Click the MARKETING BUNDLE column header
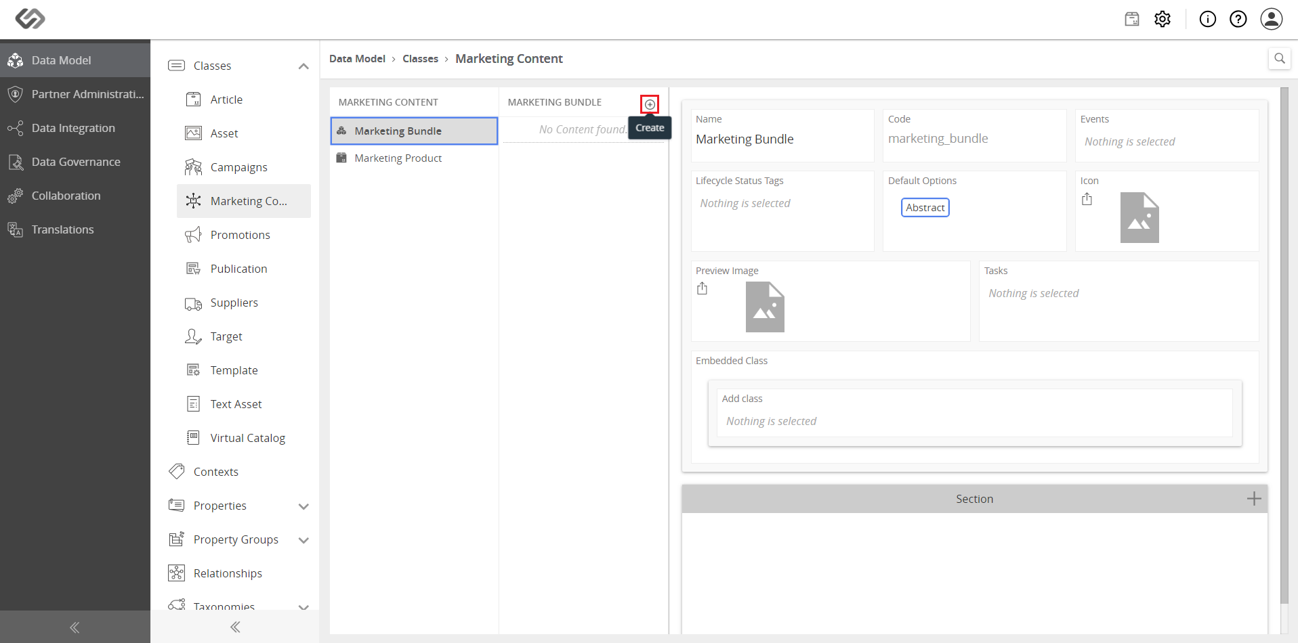The image size is (1298, 643). pyautogui.click(x=555, y=102)
